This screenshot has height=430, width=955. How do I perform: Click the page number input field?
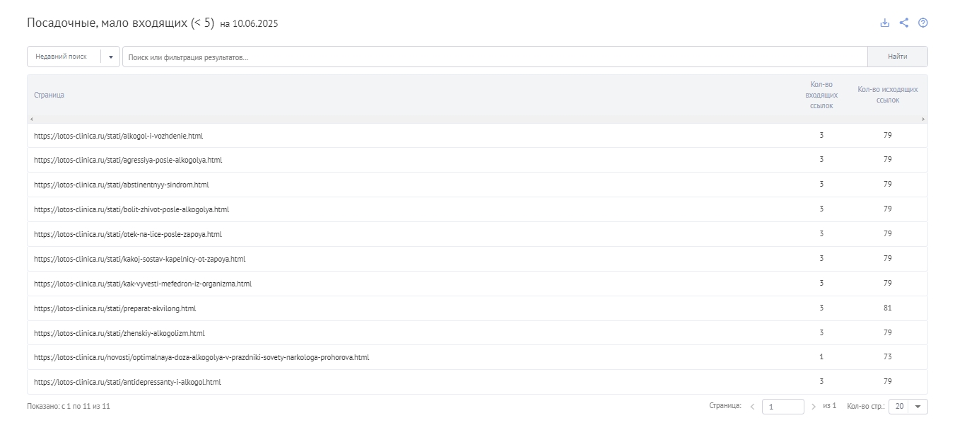pyautogui.click(x=783, y=407)
